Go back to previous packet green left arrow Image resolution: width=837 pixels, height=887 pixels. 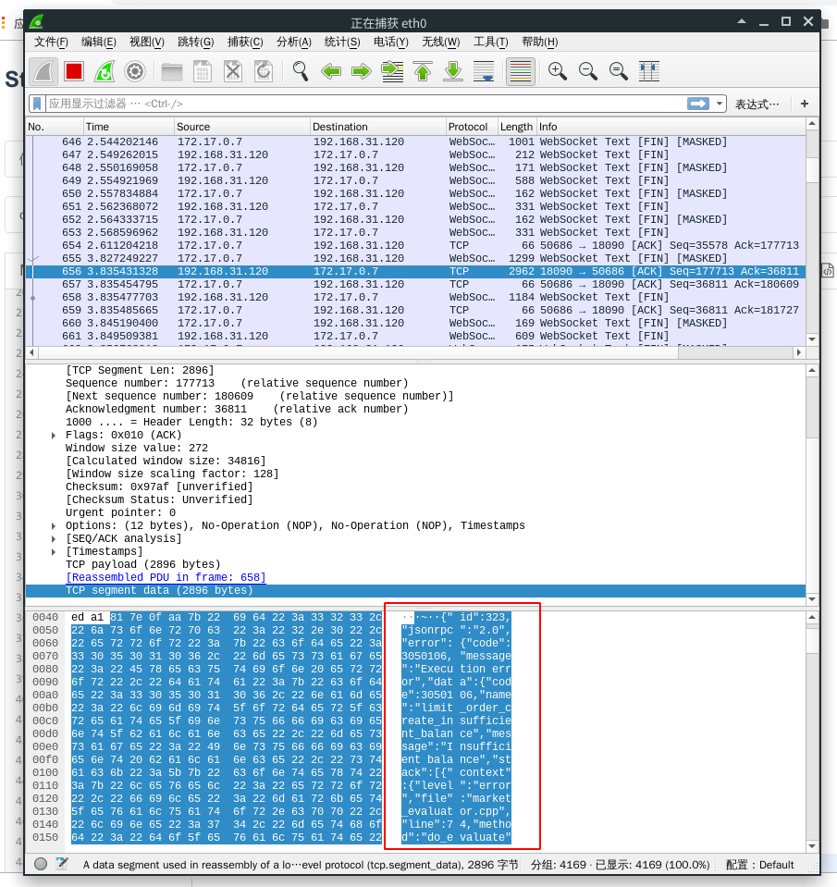pos(331,72)
